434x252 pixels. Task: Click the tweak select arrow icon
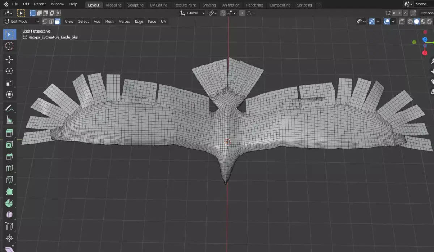(21, 13)
